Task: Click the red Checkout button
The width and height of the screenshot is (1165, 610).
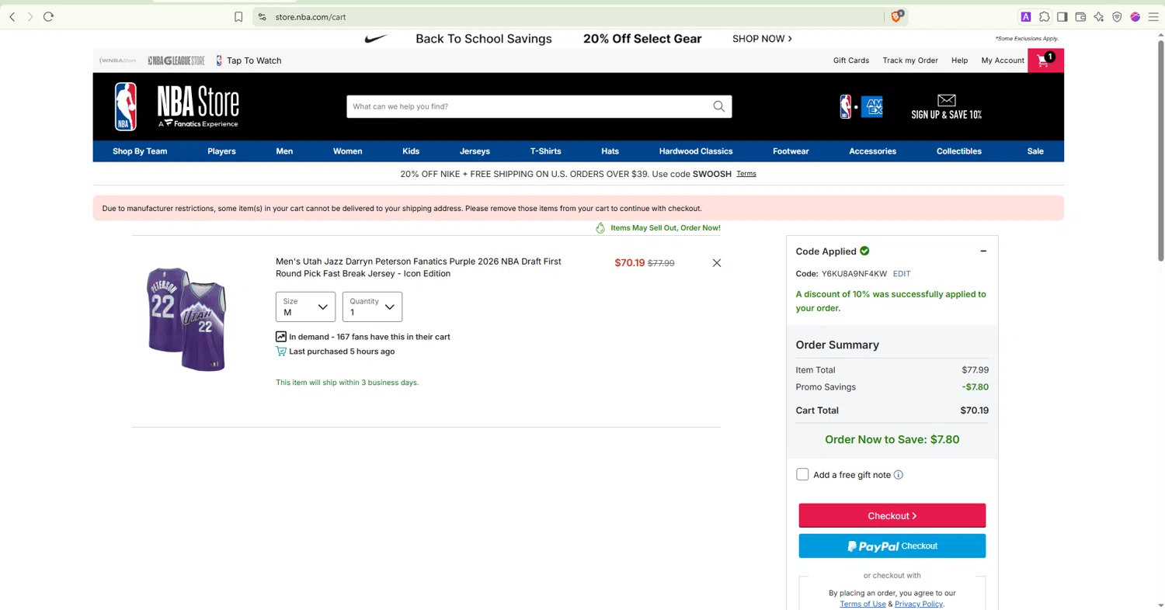Action: (x=892, y=516)
